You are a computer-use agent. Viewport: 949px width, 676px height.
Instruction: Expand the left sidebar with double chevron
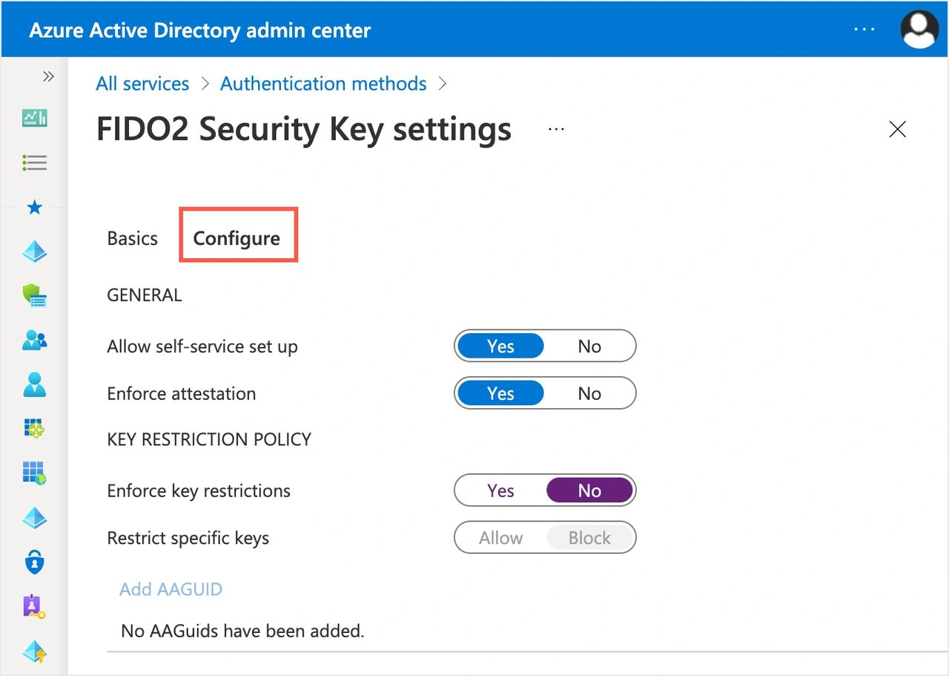[48, 76]
